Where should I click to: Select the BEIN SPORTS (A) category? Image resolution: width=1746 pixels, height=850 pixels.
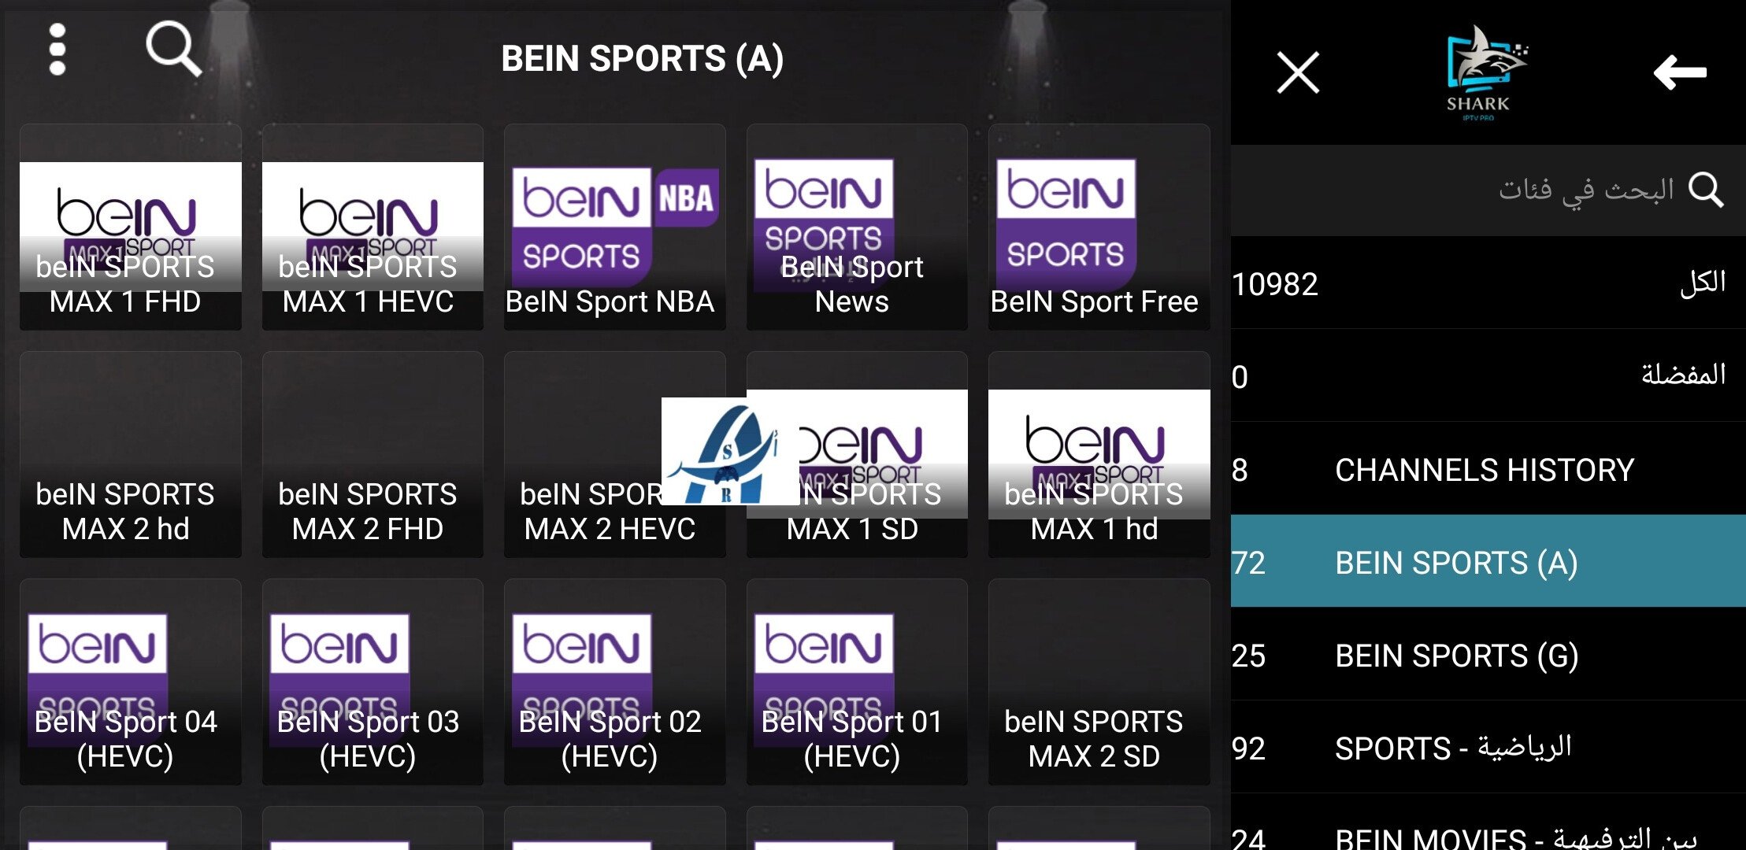(x=1488, y=561)
